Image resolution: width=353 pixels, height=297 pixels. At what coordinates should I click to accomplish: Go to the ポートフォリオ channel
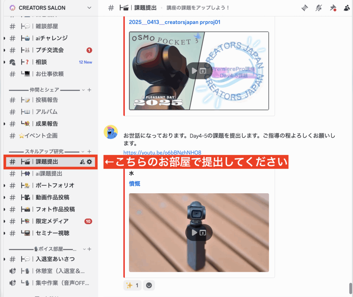coord(50,185)
